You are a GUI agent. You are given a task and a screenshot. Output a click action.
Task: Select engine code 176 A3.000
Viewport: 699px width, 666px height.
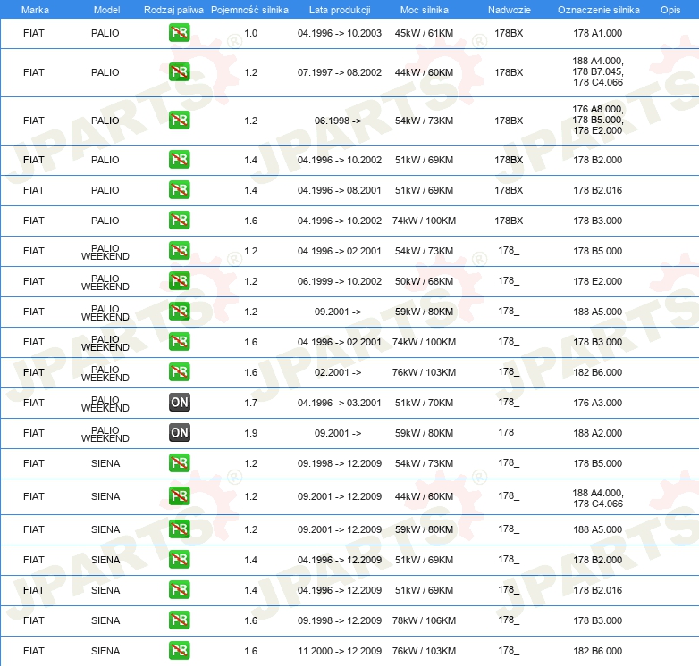coord(597,403)
